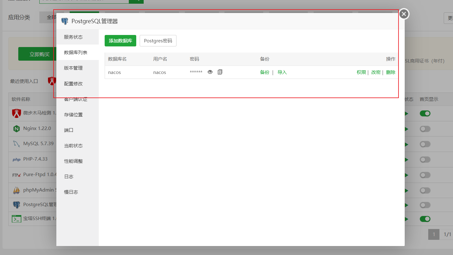
Task: Open MySQL 5.7.39 from software list
Action: pos(38,144)
